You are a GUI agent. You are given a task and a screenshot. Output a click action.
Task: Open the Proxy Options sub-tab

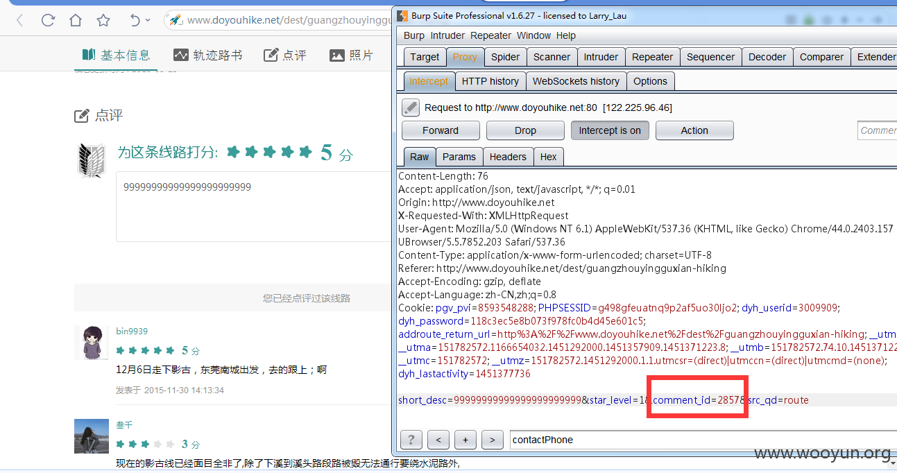click(650, 81)
